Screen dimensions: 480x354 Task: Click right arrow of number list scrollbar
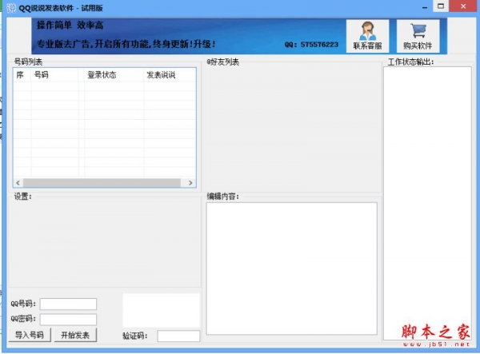click(190, 183)
